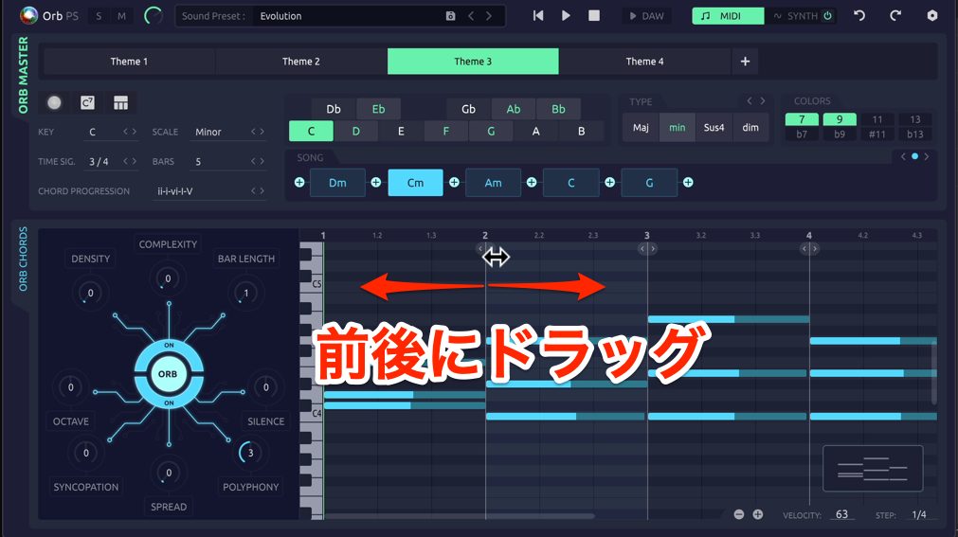This screenshot has width=958, height=537.
Task: Add chord before Dm with plus icon
Action: point(299,182)
